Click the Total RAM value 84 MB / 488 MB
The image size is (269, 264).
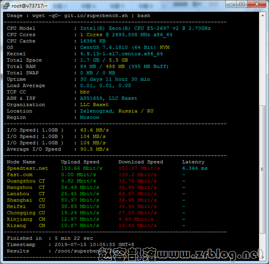(124, 66)
